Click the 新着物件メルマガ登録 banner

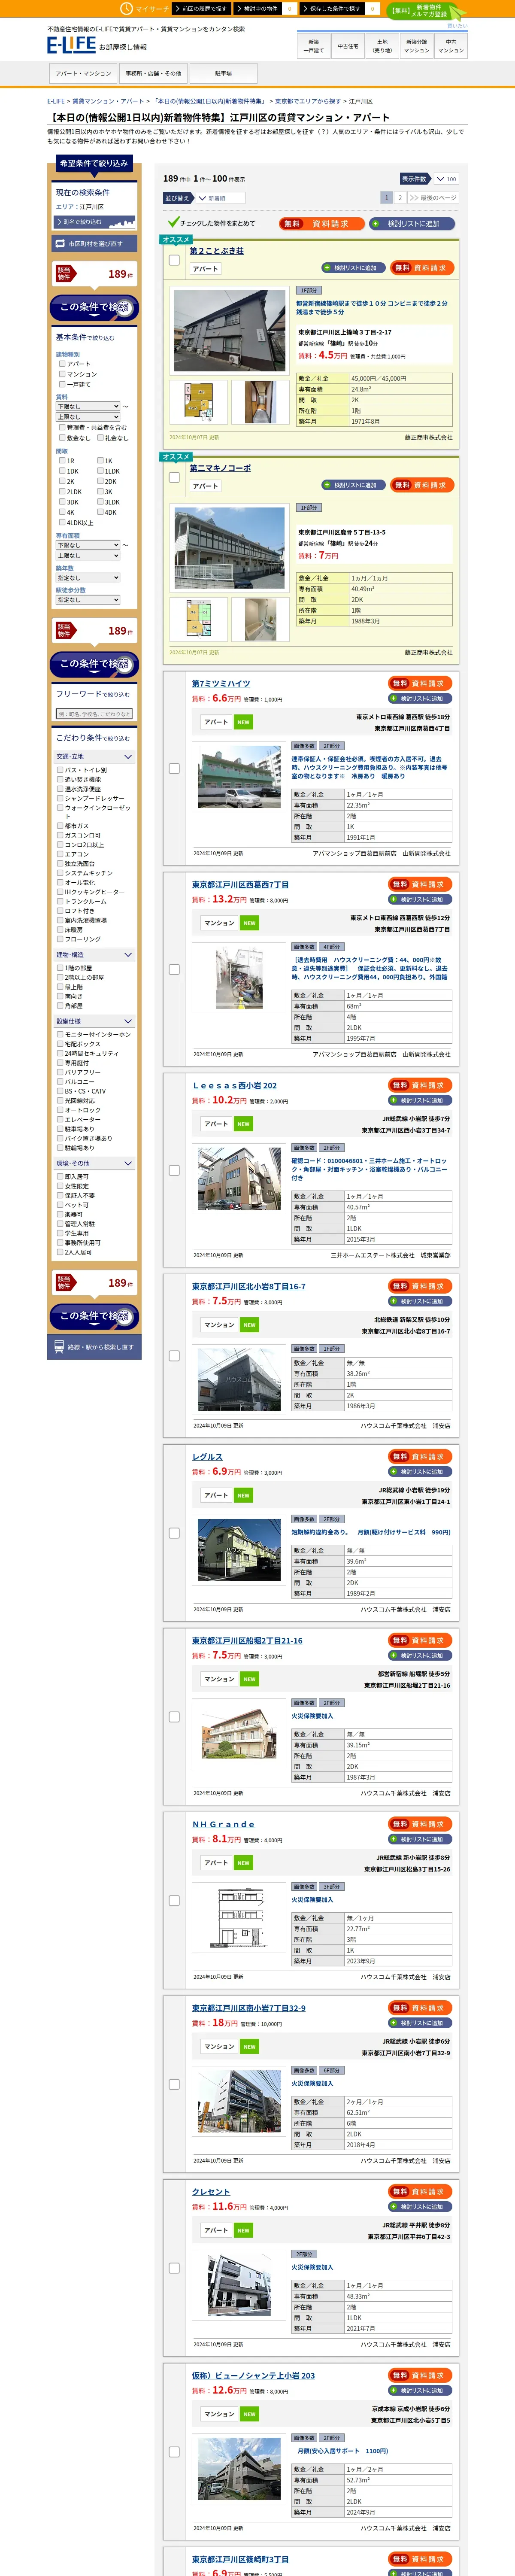426,11
